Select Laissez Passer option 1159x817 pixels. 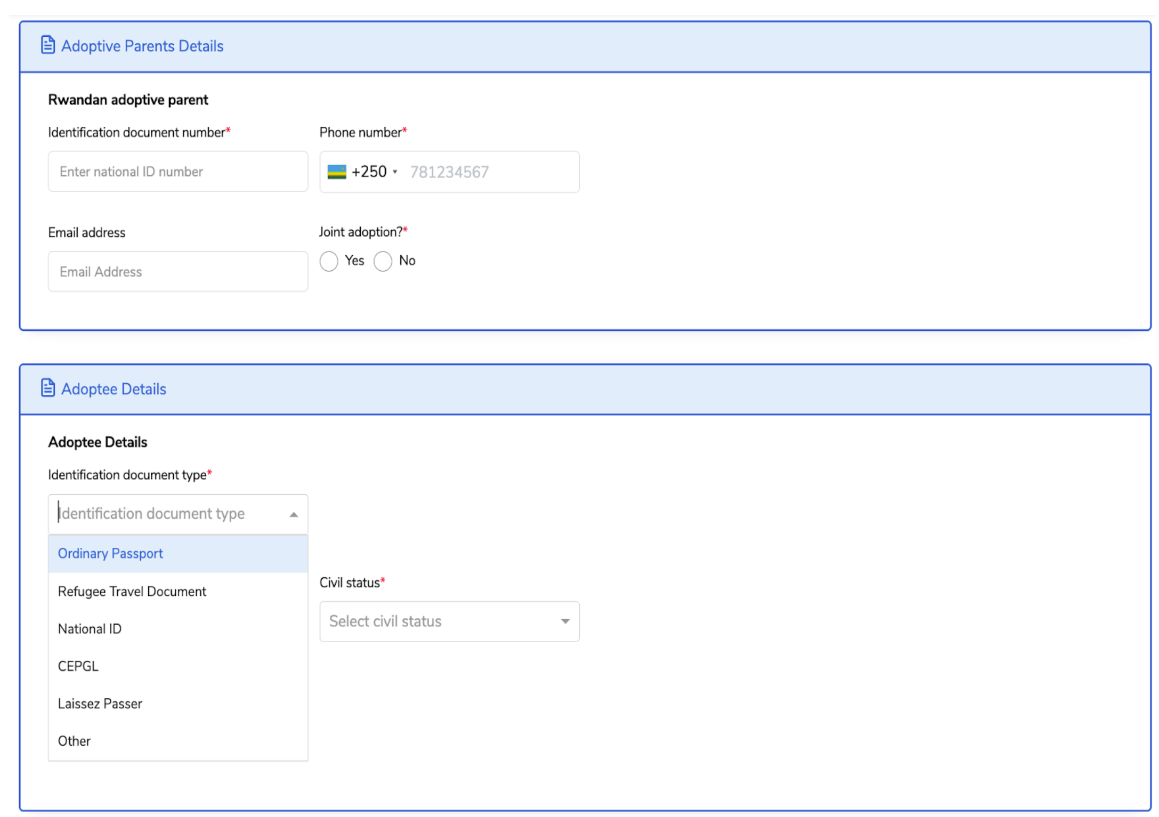(100, 703)
